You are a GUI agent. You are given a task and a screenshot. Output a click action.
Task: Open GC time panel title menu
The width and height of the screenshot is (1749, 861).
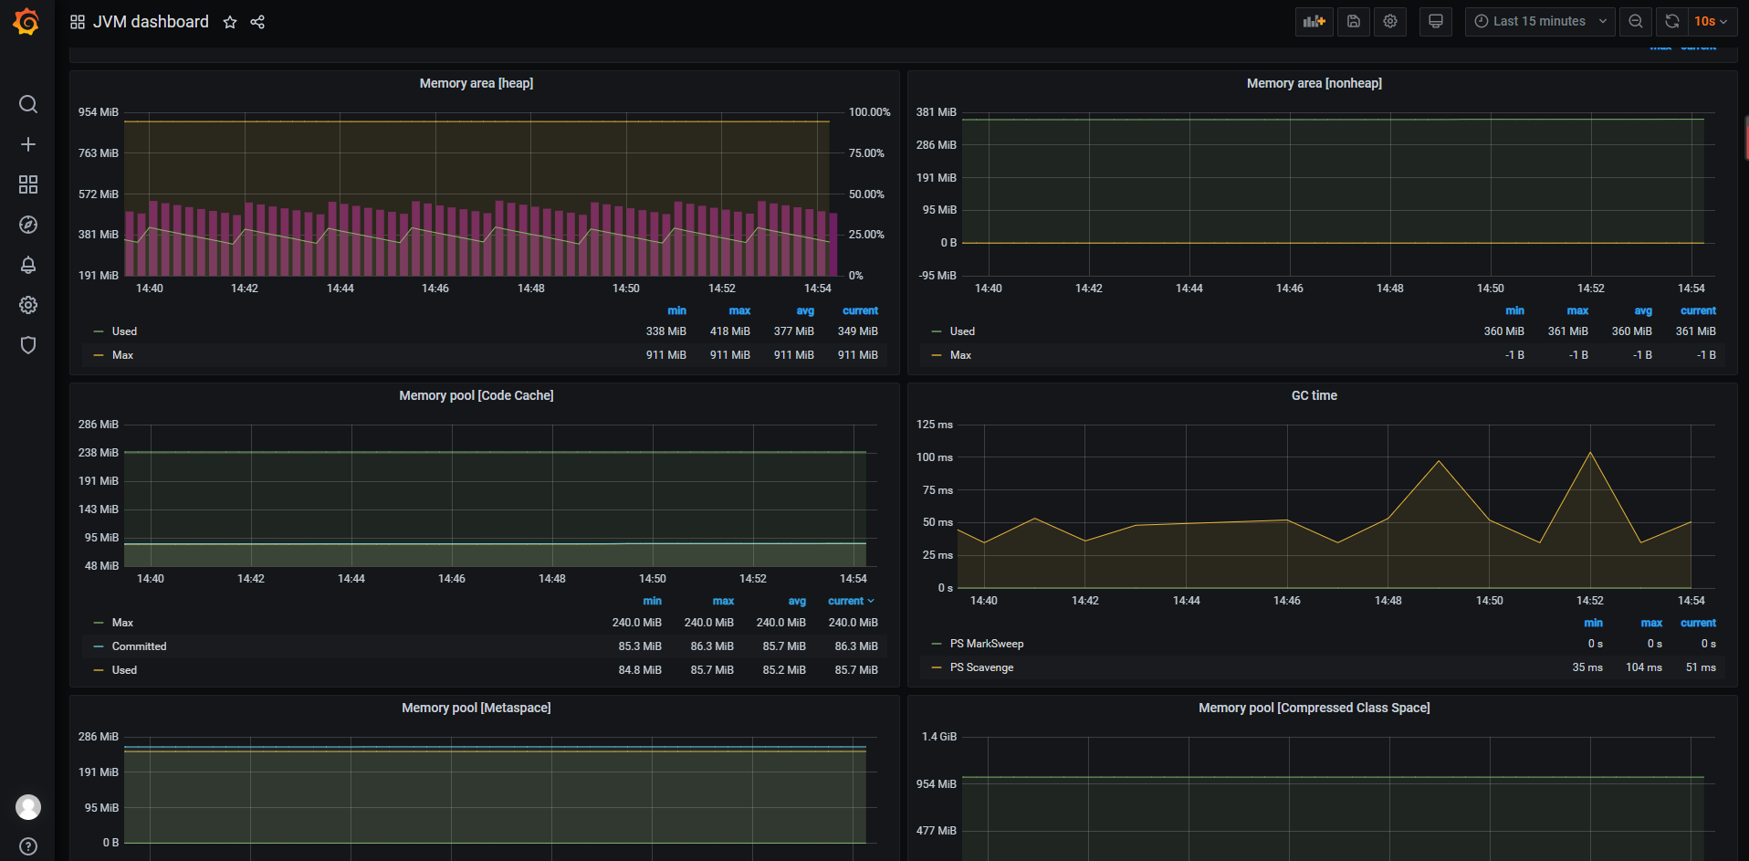(1314, 395)
